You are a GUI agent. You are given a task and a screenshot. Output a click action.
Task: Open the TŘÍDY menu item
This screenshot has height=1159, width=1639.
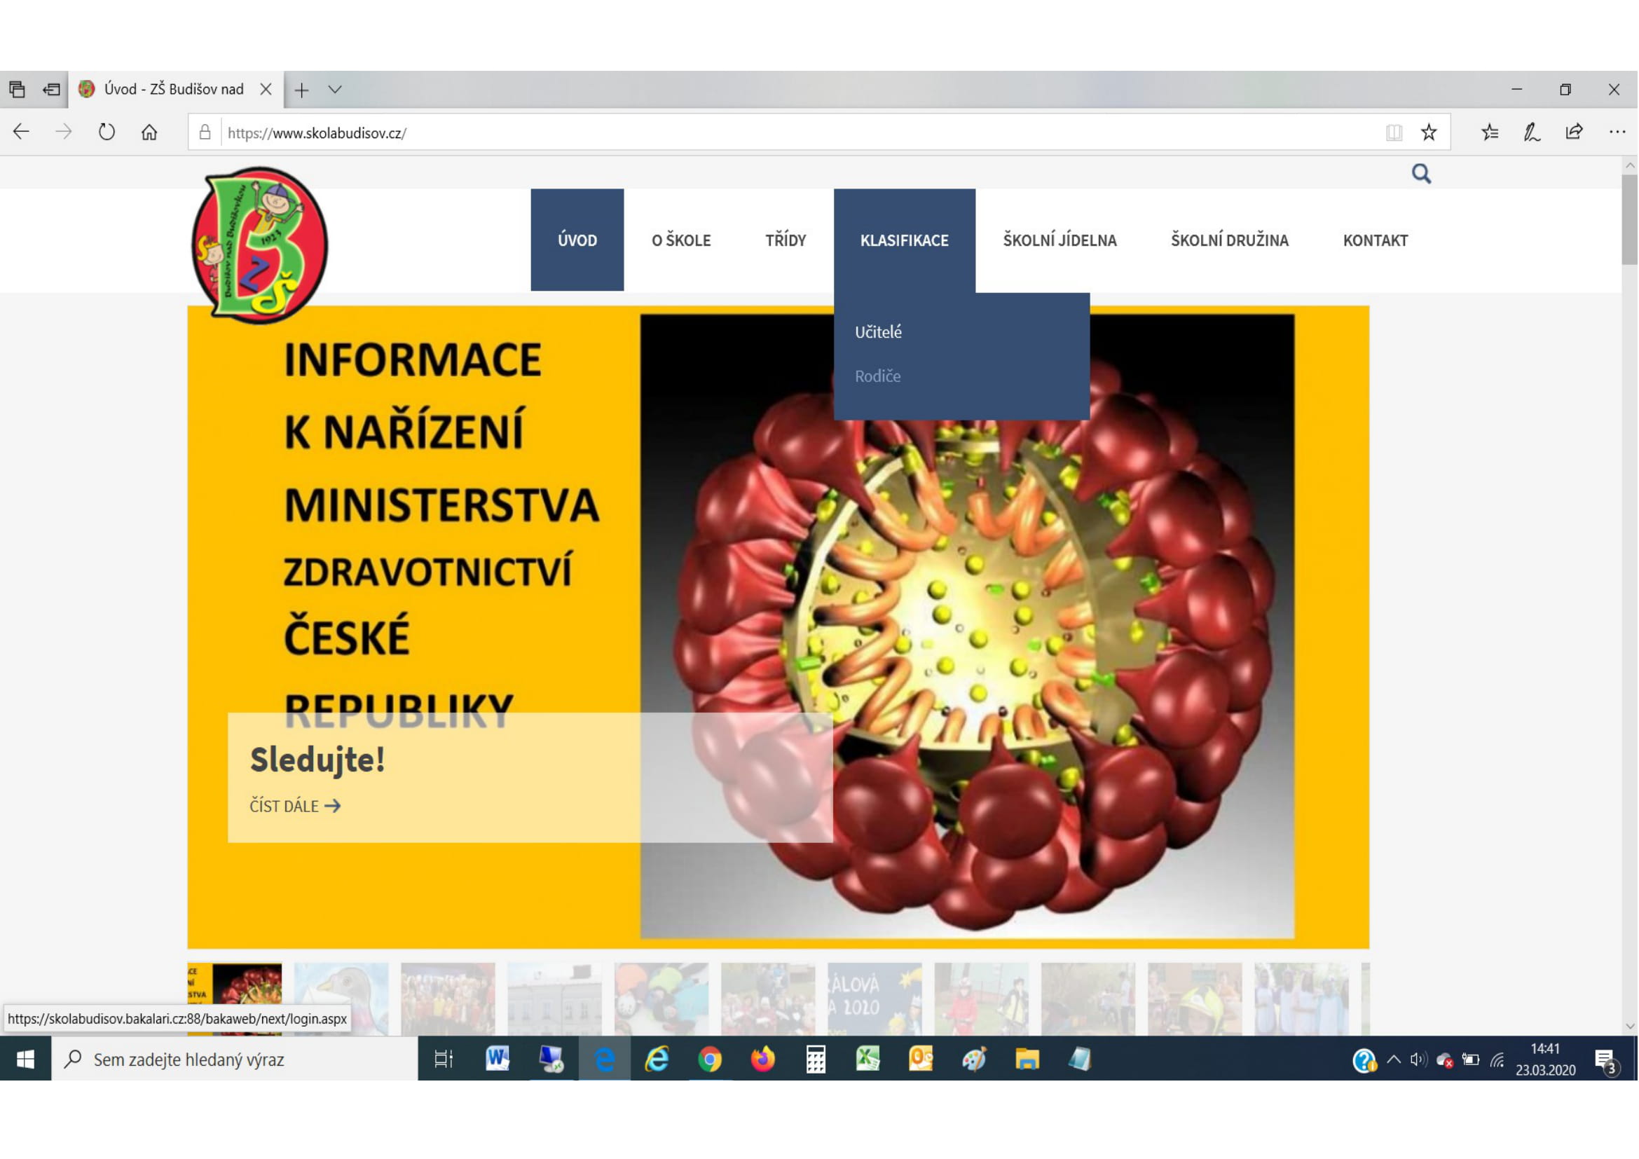pyautogui.click(x=786, y=240)
